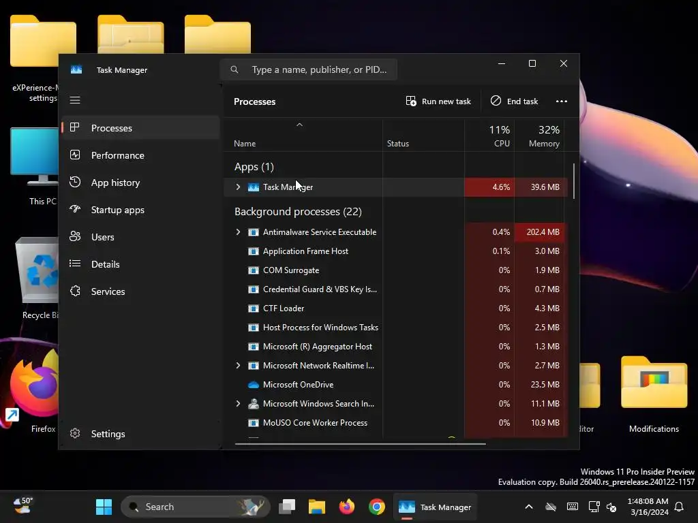This screenshot has height=523, width=698.
Task: Open the Services page
Action: (x=140, y=291)
